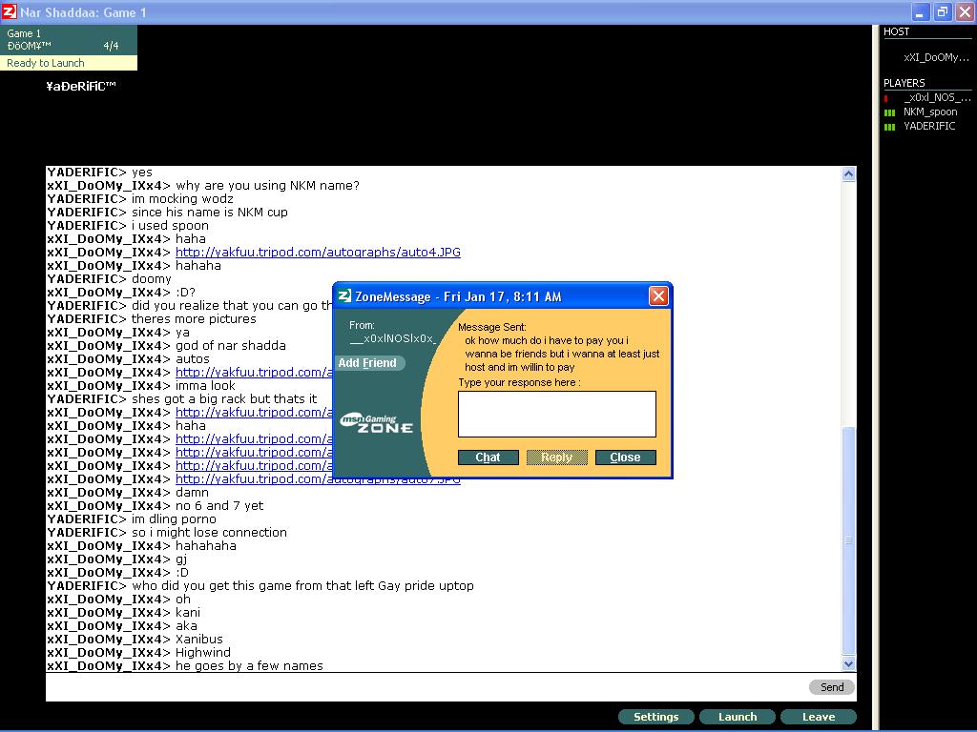
Task: Open the auto4.JPG tripod link
Action: (x=318, y=253)
